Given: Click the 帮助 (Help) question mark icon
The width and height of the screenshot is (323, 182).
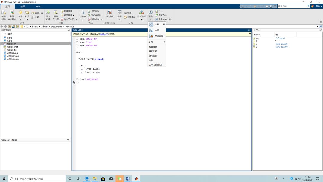Looking at the screenshot, I should coord(151,13).
